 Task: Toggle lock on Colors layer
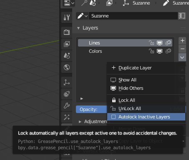pos(151,51)
